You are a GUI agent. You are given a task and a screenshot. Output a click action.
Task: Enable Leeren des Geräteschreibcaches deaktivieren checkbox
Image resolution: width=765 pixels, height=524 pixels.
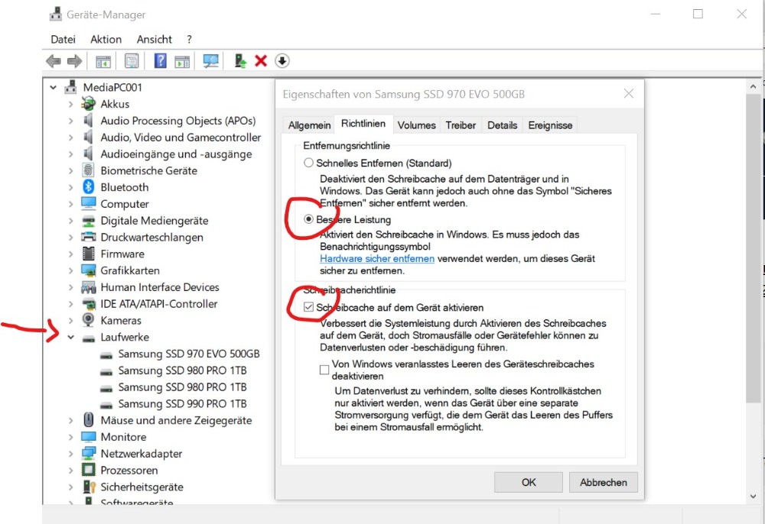pos(324,370)
